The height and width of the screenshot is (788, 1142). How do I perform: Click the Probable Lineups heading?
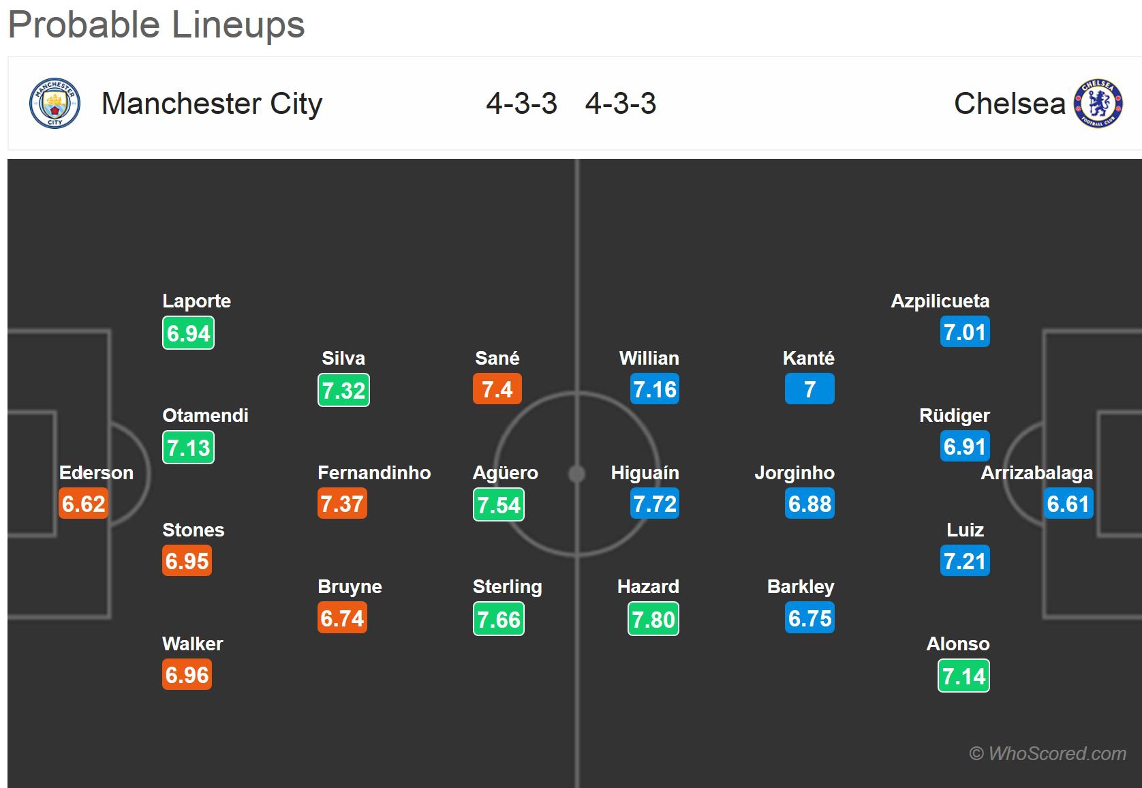click(x=157, y=25)
